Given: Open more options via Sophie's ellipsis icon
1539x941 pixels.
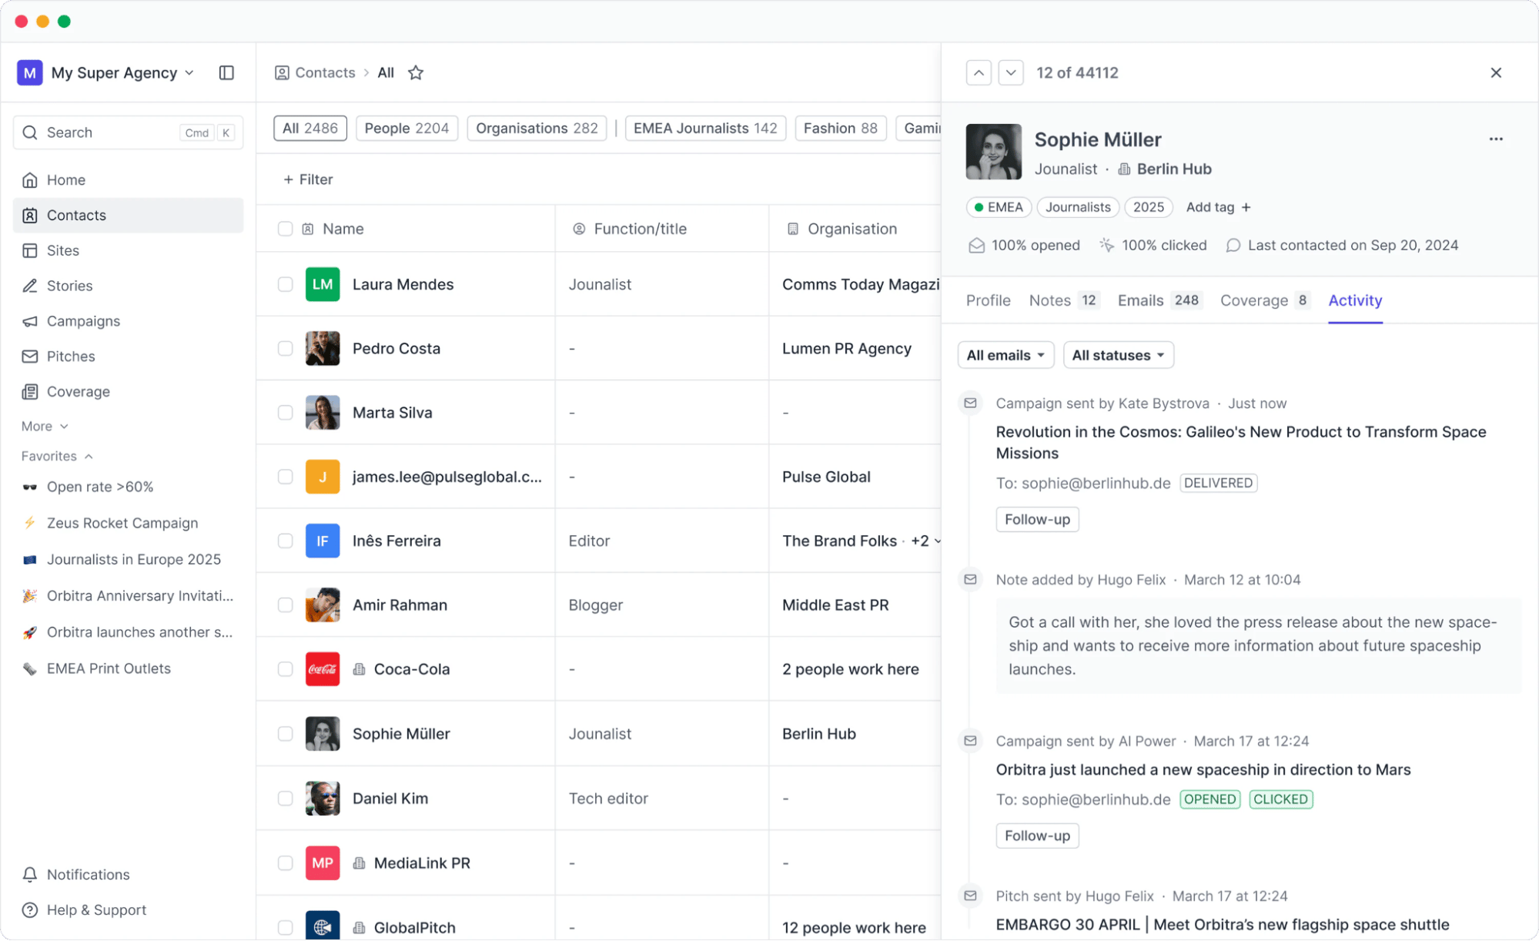Looking at the screenshot, I should coord(1495,139).
